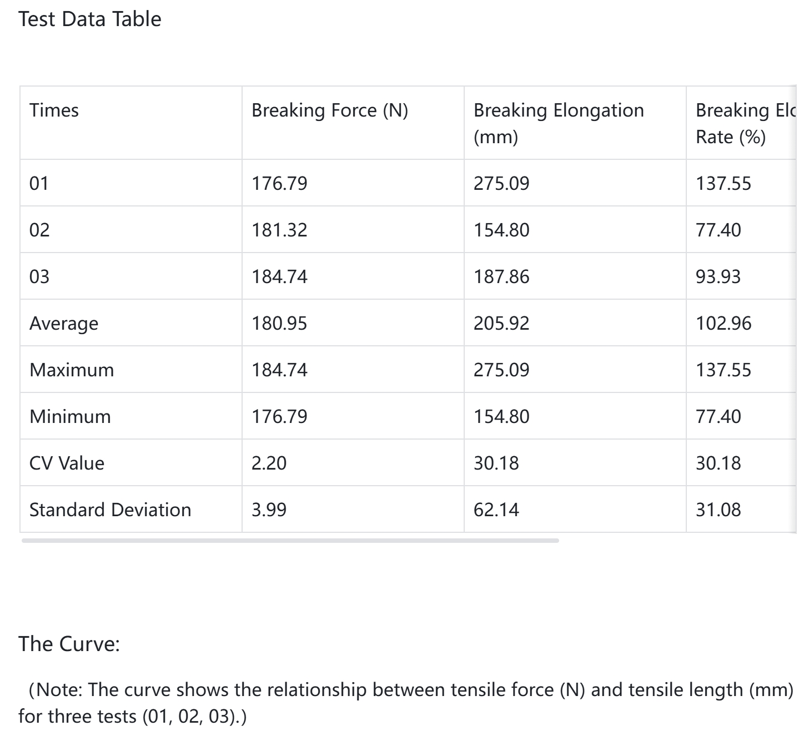The image size is (799, 741).
Task: Click the horizontal scrollbar below the table
Action: [x=290, y=540]
